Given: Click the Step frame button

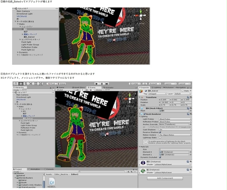Looking at the screenshot, I should 107,84.
